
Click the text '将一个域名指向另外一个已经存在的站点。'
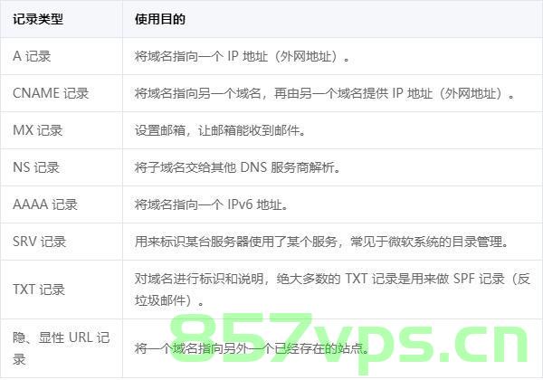pos(252,348)
